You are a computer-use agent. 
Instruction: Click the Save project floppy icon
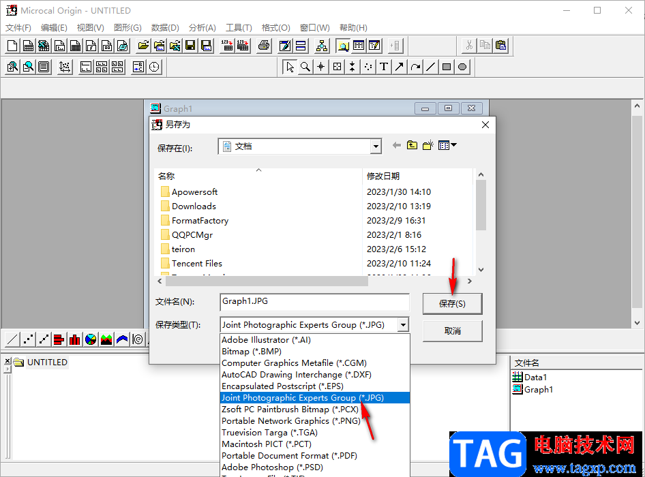(190, 46)
